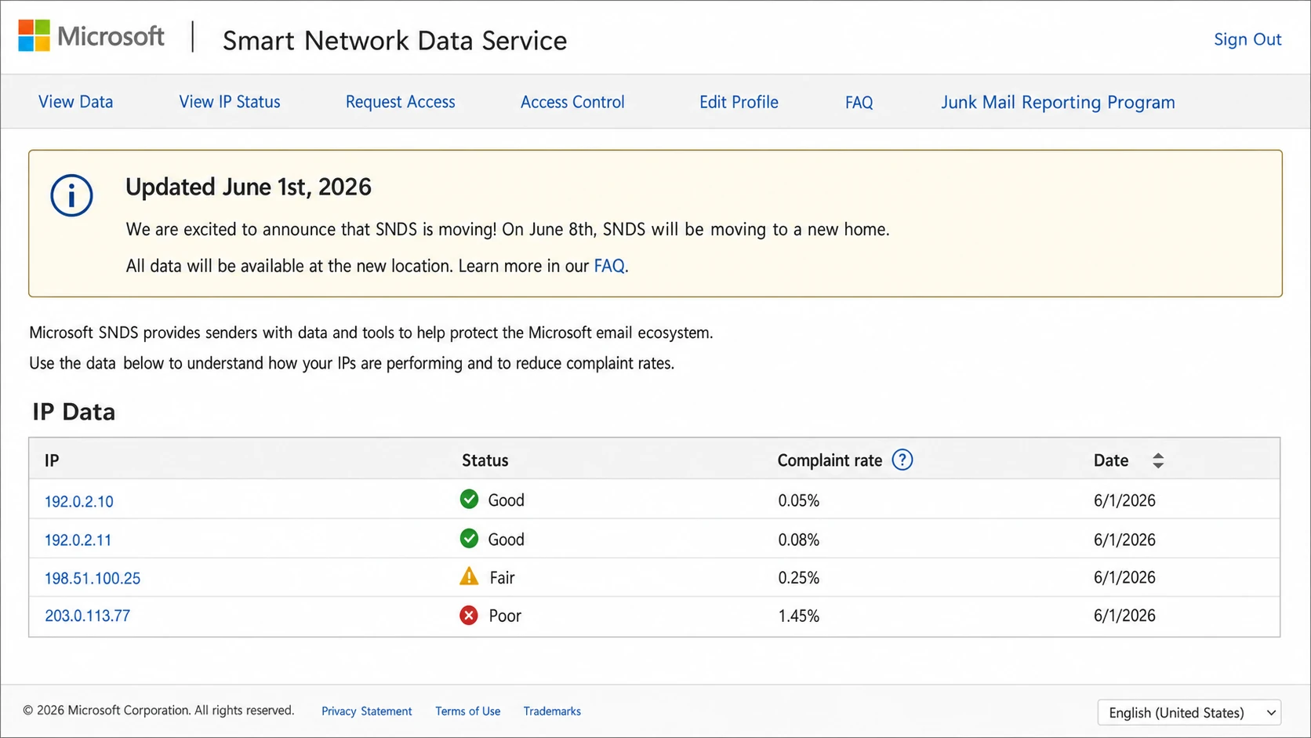Open the Complaint rate help question-mark icon
Image resolution: width=1311 pixels, height=738 pixels.
tap(902, 460)
